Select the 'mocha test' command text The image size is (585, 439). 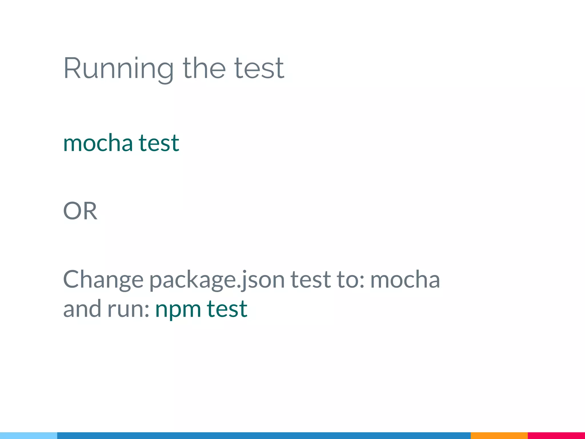[121, 143]
